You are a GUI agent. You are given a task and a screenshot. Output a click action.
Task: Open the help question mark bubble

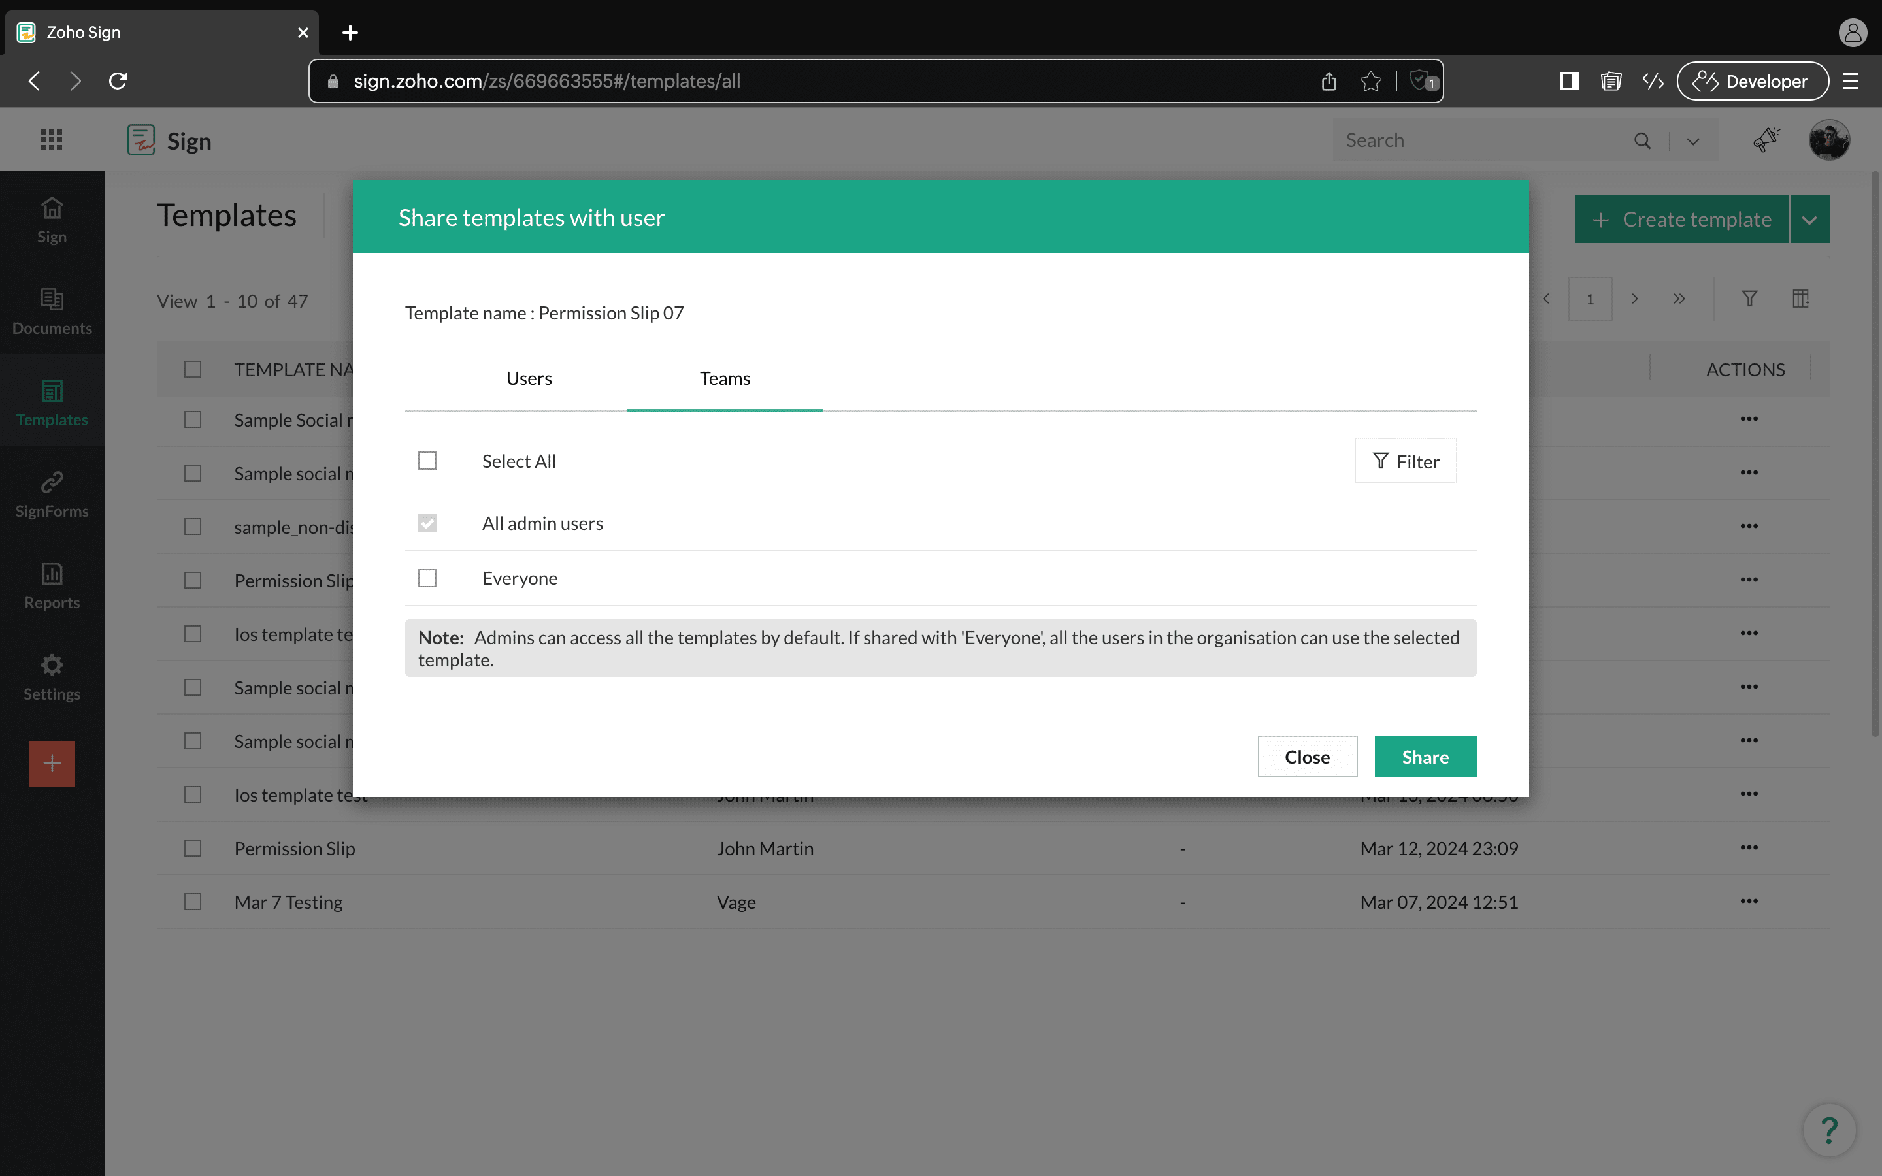[1829, 1130]
